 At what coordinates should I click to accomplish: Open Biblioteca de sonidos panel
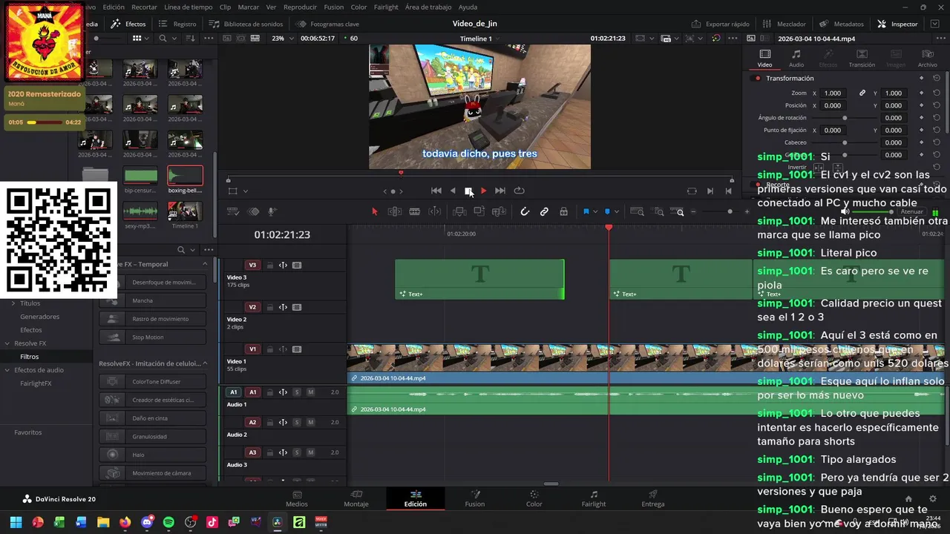(x=246, y=24)
